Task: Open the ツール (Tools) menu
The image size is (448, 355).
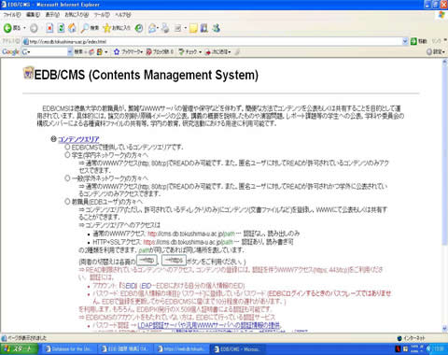Action: click(x=102, y=15)
